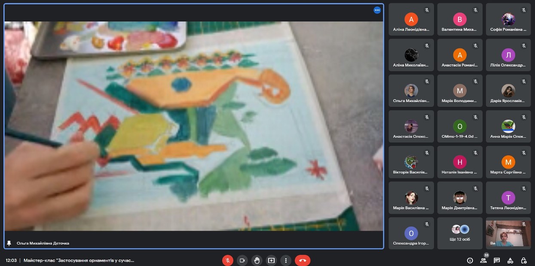535x266 pixels.
Task: Select the orange A avatar of Аліна Леонідівна
Action: click(411, 19)
